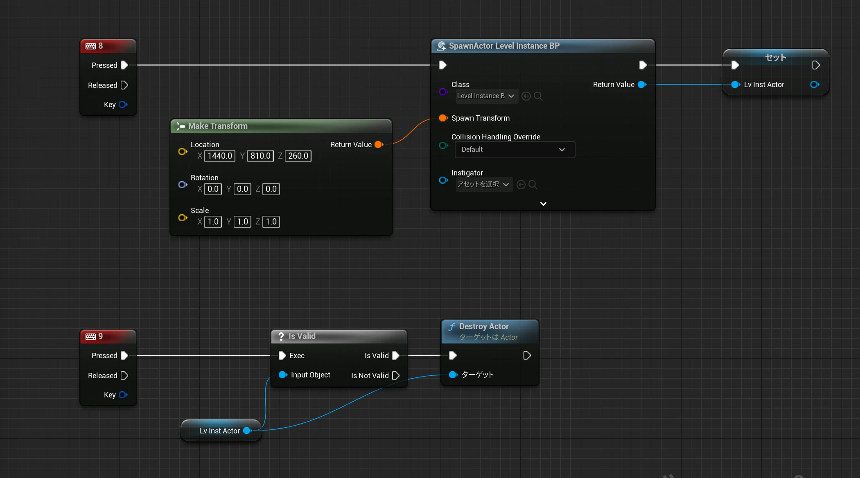Browse to Class asset with magnifier icon

[x=538, y=96]
